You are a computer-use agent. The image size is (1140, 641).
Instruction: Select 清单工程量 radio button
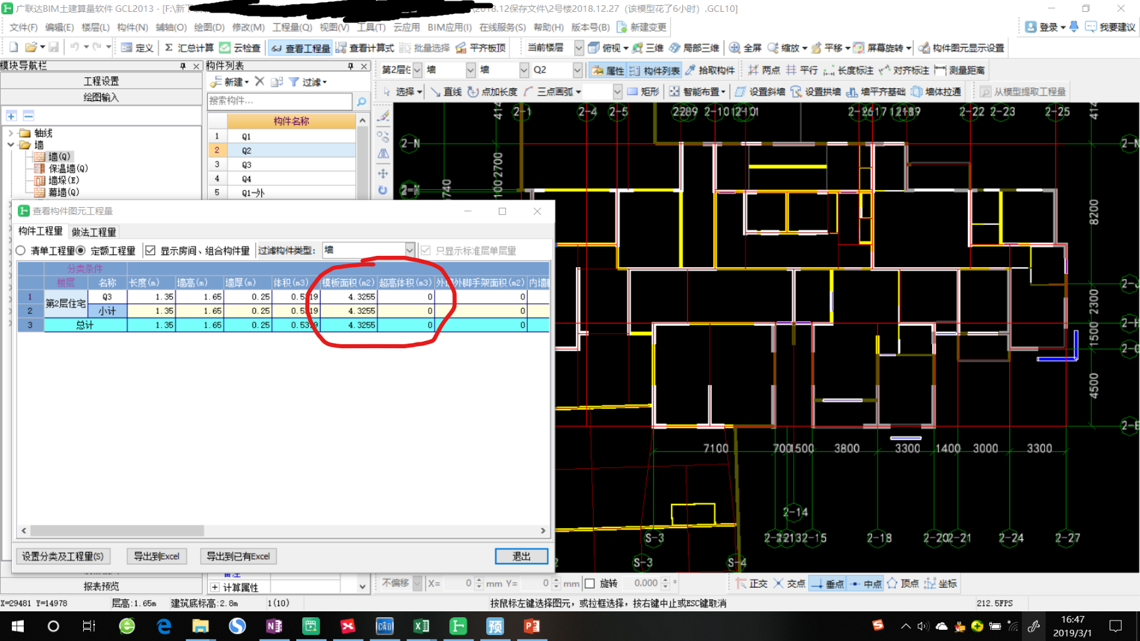point(20,251)
